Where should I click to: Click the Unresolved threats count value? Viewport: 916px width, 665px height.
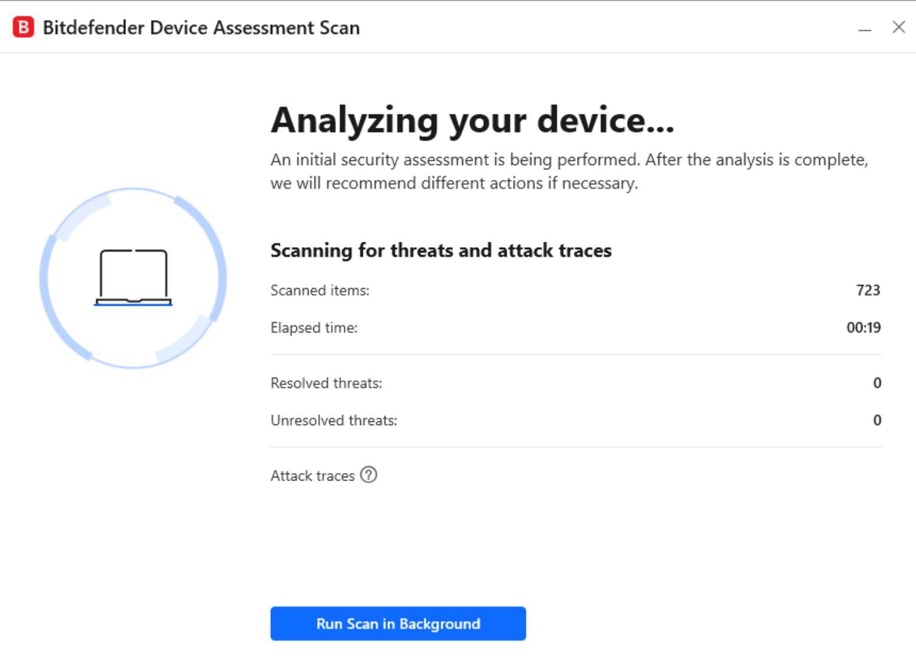pos(876,420)
